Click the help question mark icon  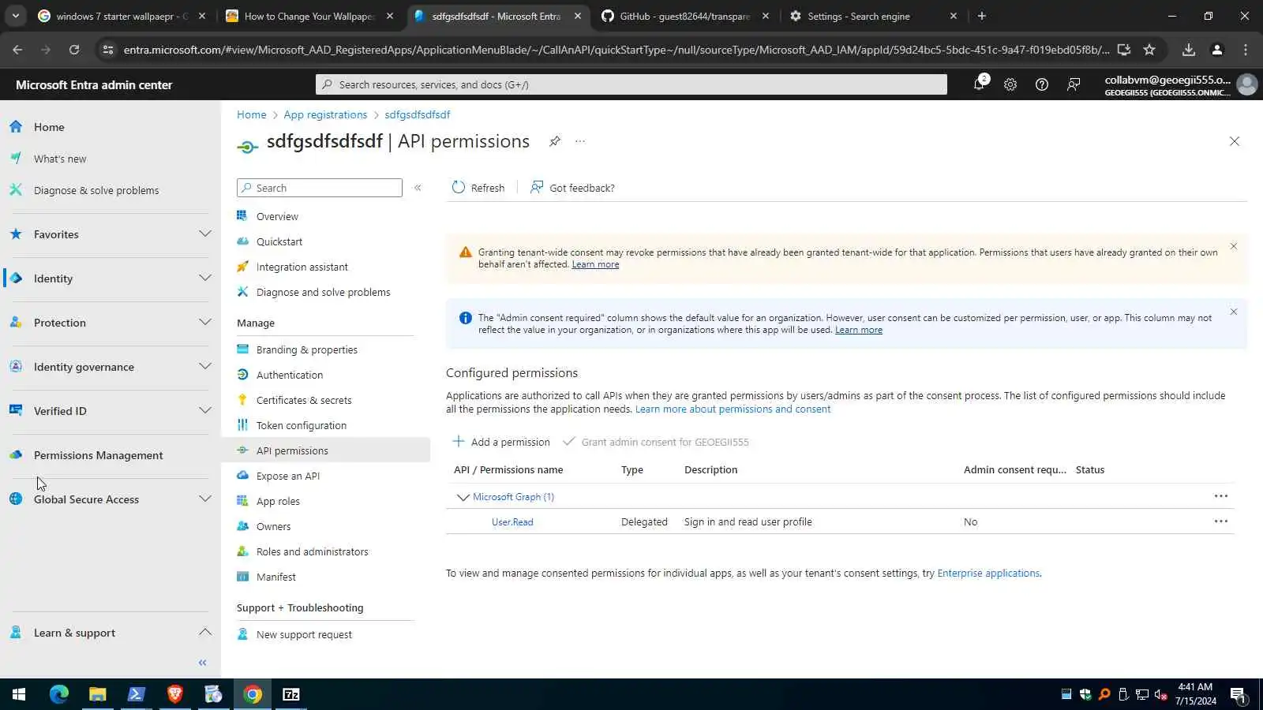(x=1042, y=84)
